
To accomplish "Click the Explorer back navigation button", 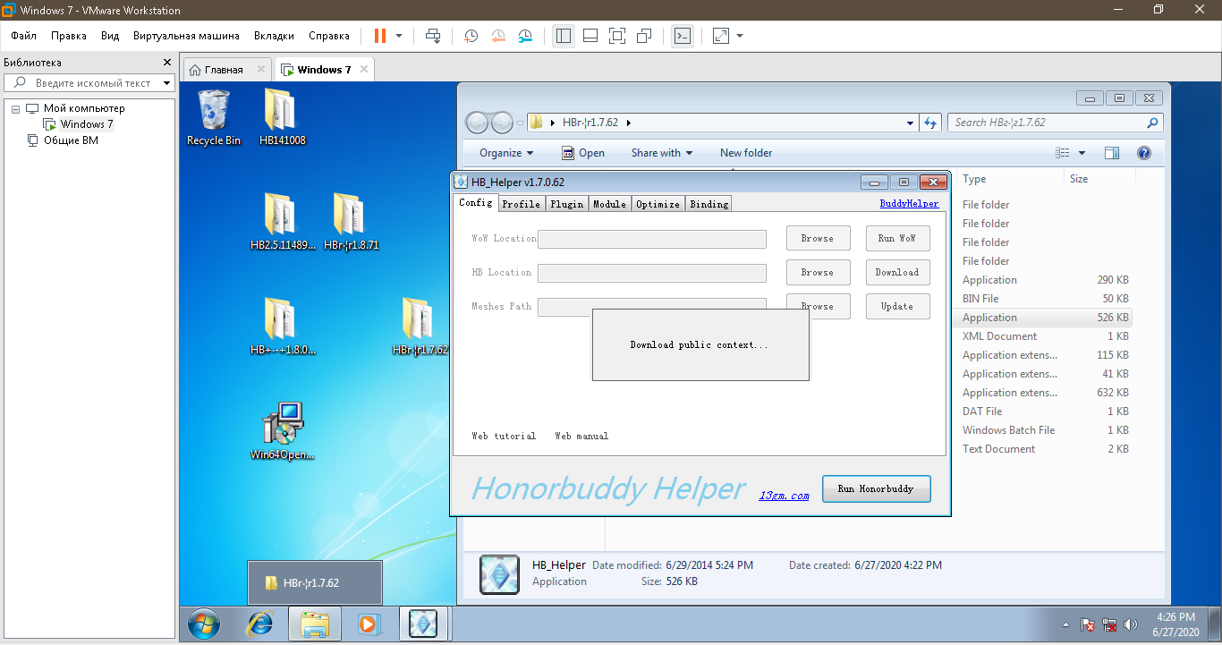I will [x=478, y=123].
